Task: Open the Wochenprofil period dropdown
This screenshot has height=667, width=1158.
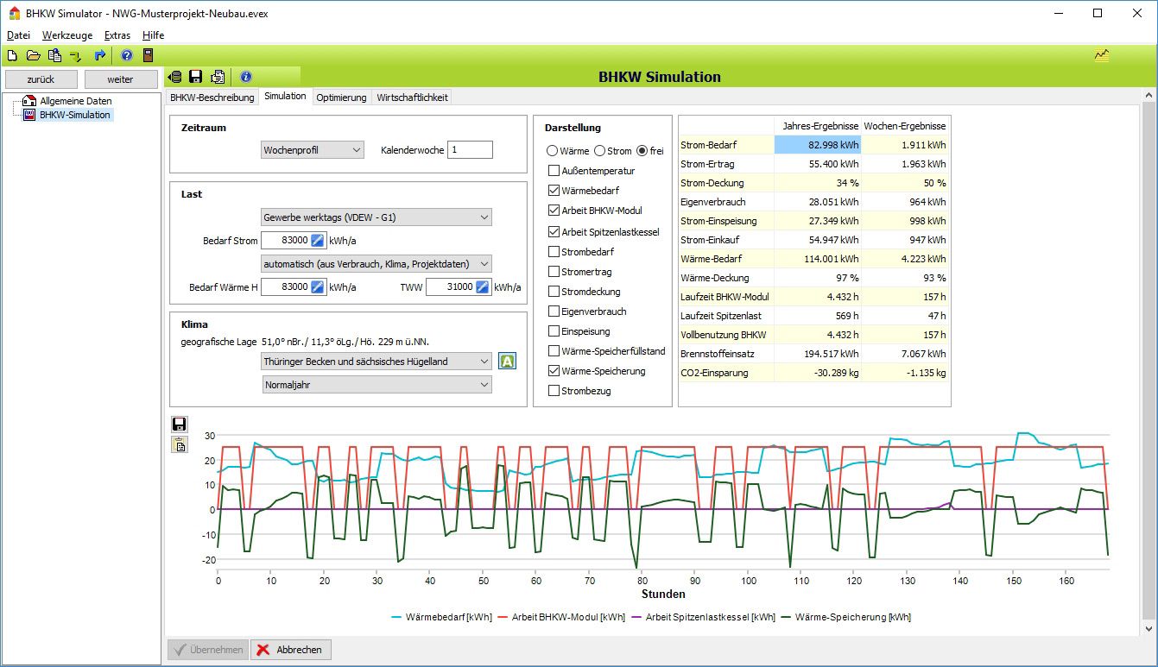Action: (313, 150)
